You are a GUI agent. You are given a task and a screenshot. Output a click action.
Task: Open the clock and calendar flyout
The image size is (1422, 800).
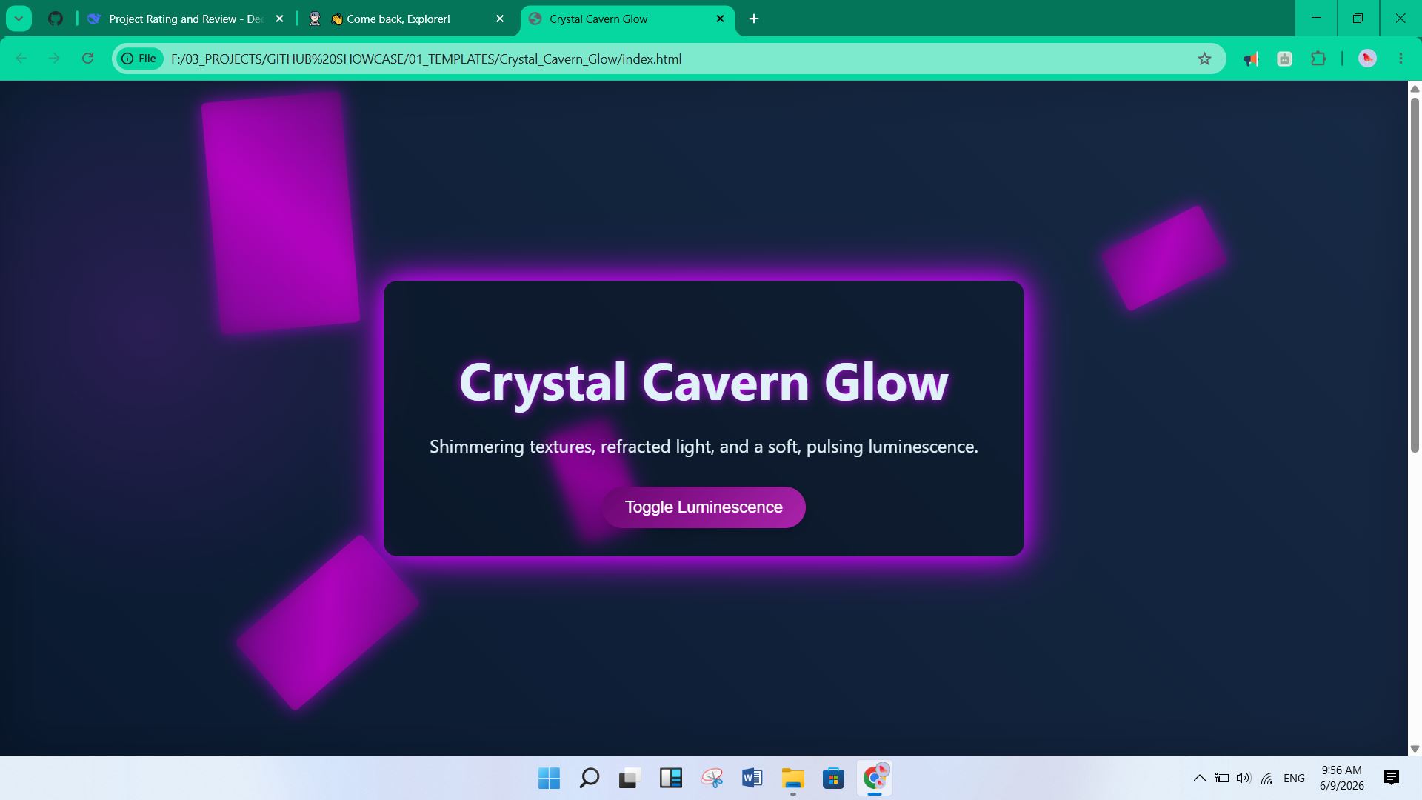coord(1341,778)
